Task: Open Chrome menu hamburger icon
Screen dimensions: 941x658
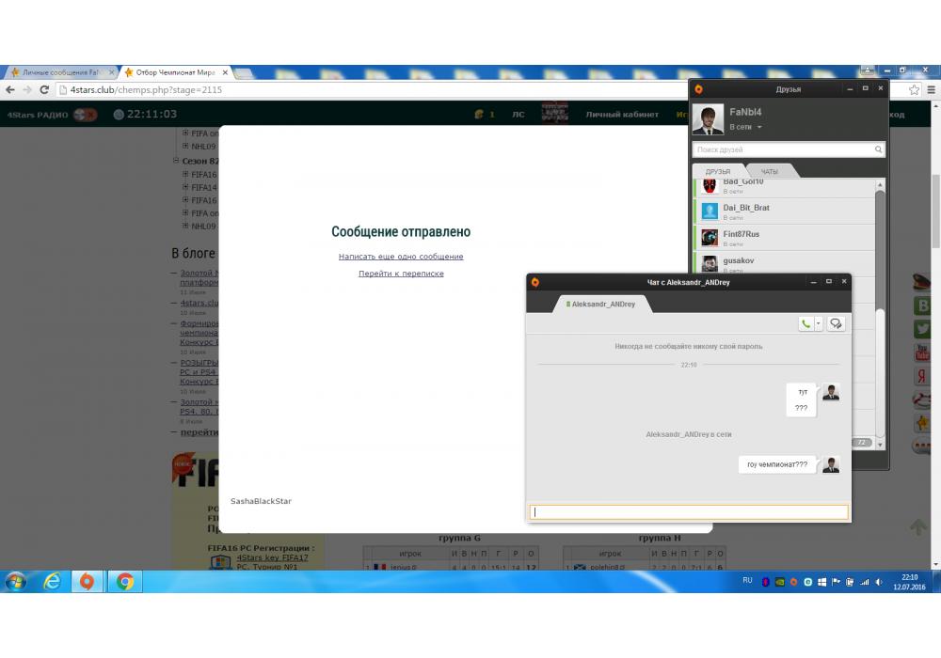Action: pos(933,90)
